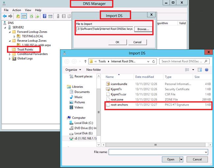Click the Export List toolbar icon
Viewport: 214px width, 168px height.
pos(37,16)
